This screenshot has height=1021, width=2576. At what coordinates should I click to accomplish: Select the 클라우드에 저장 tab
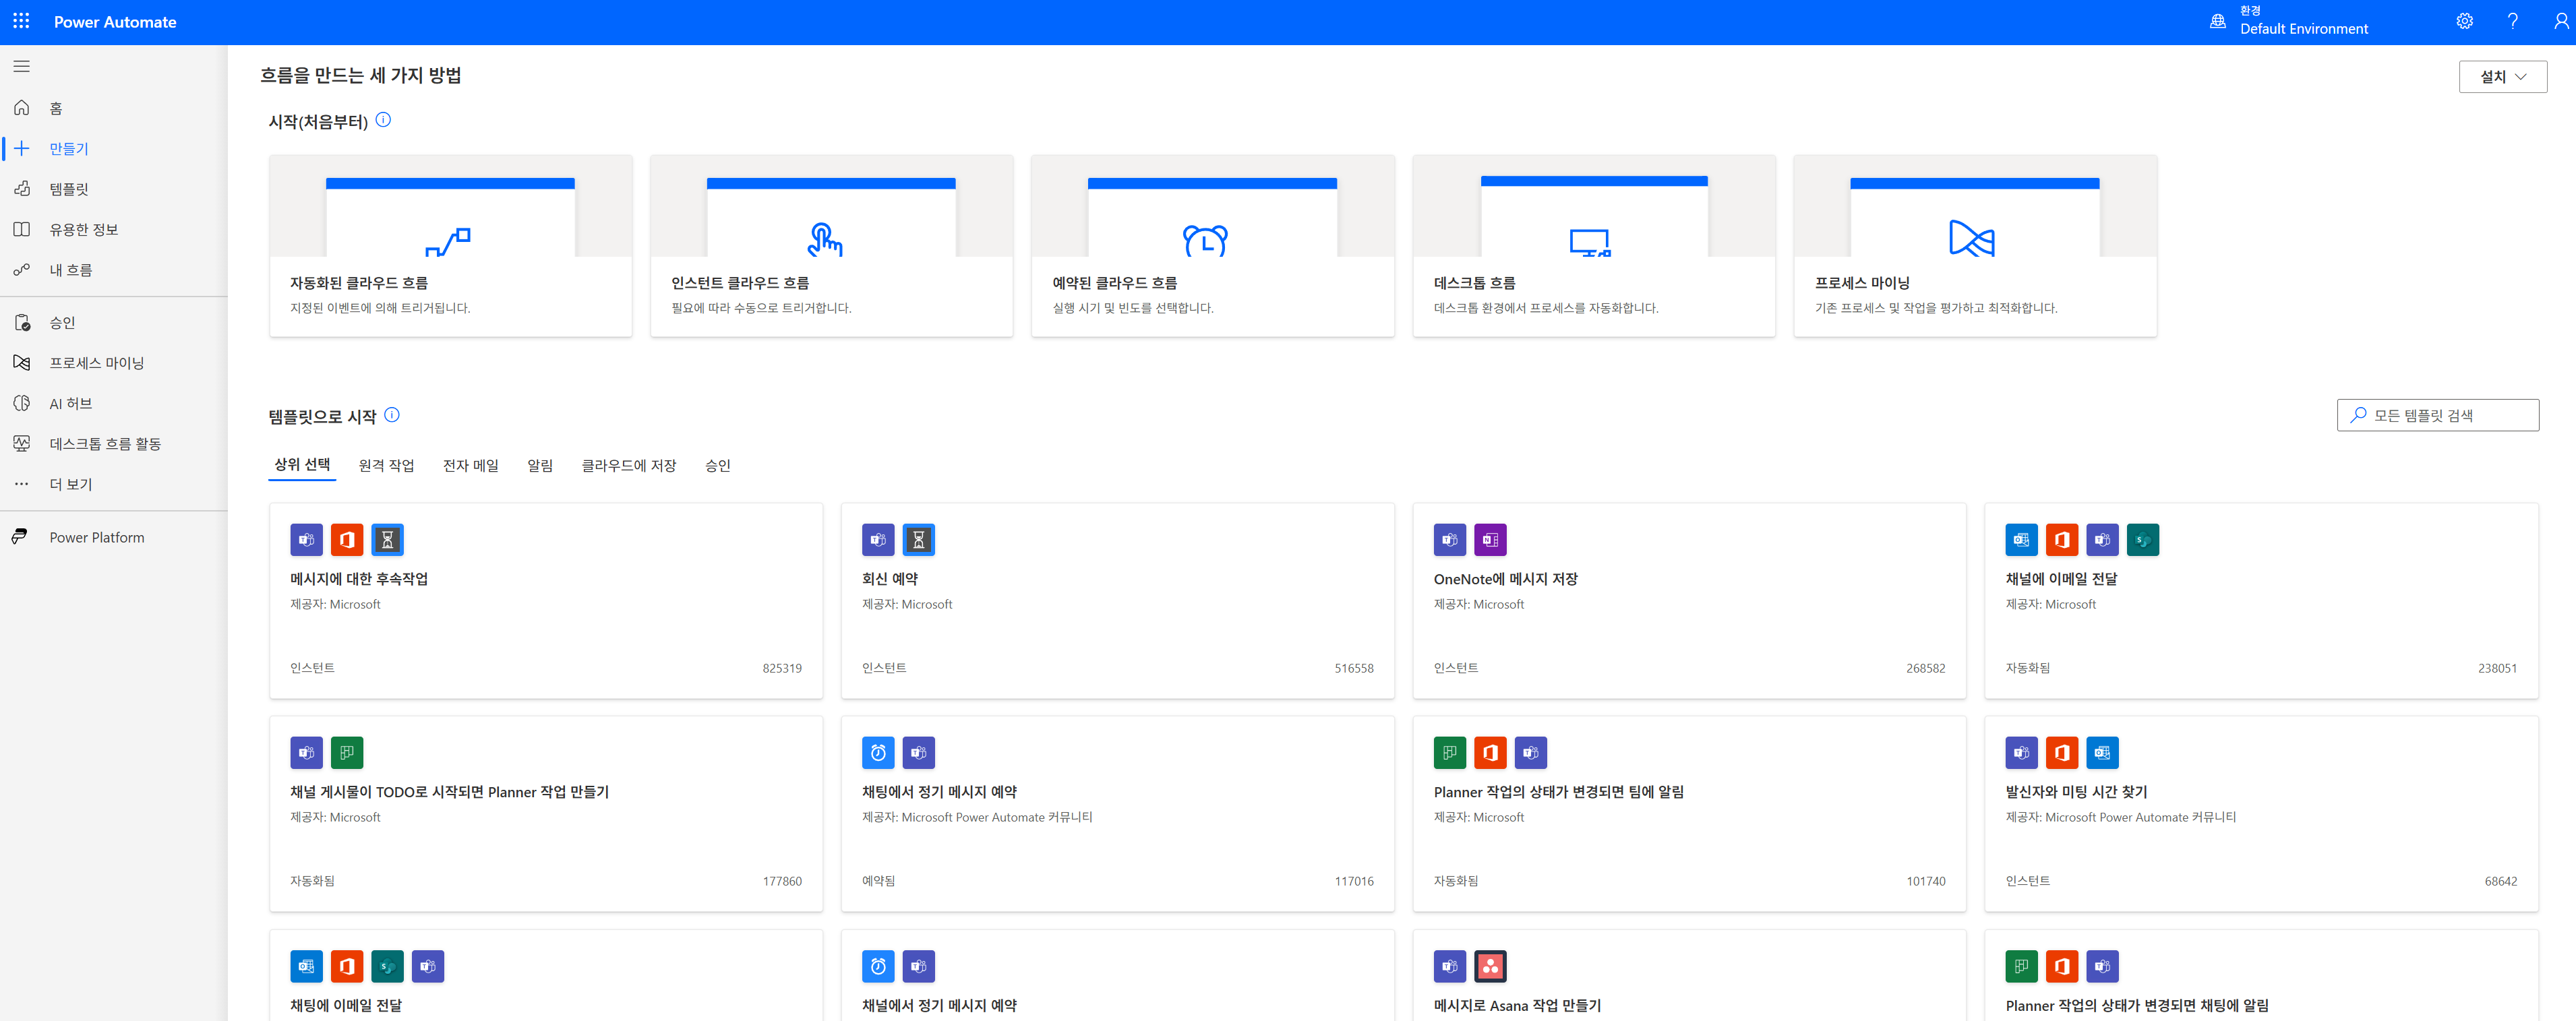click(x=628, y=465)
